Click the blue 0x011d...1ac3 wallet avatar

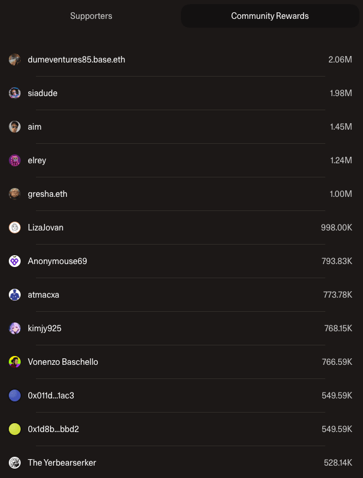[15, 395]
